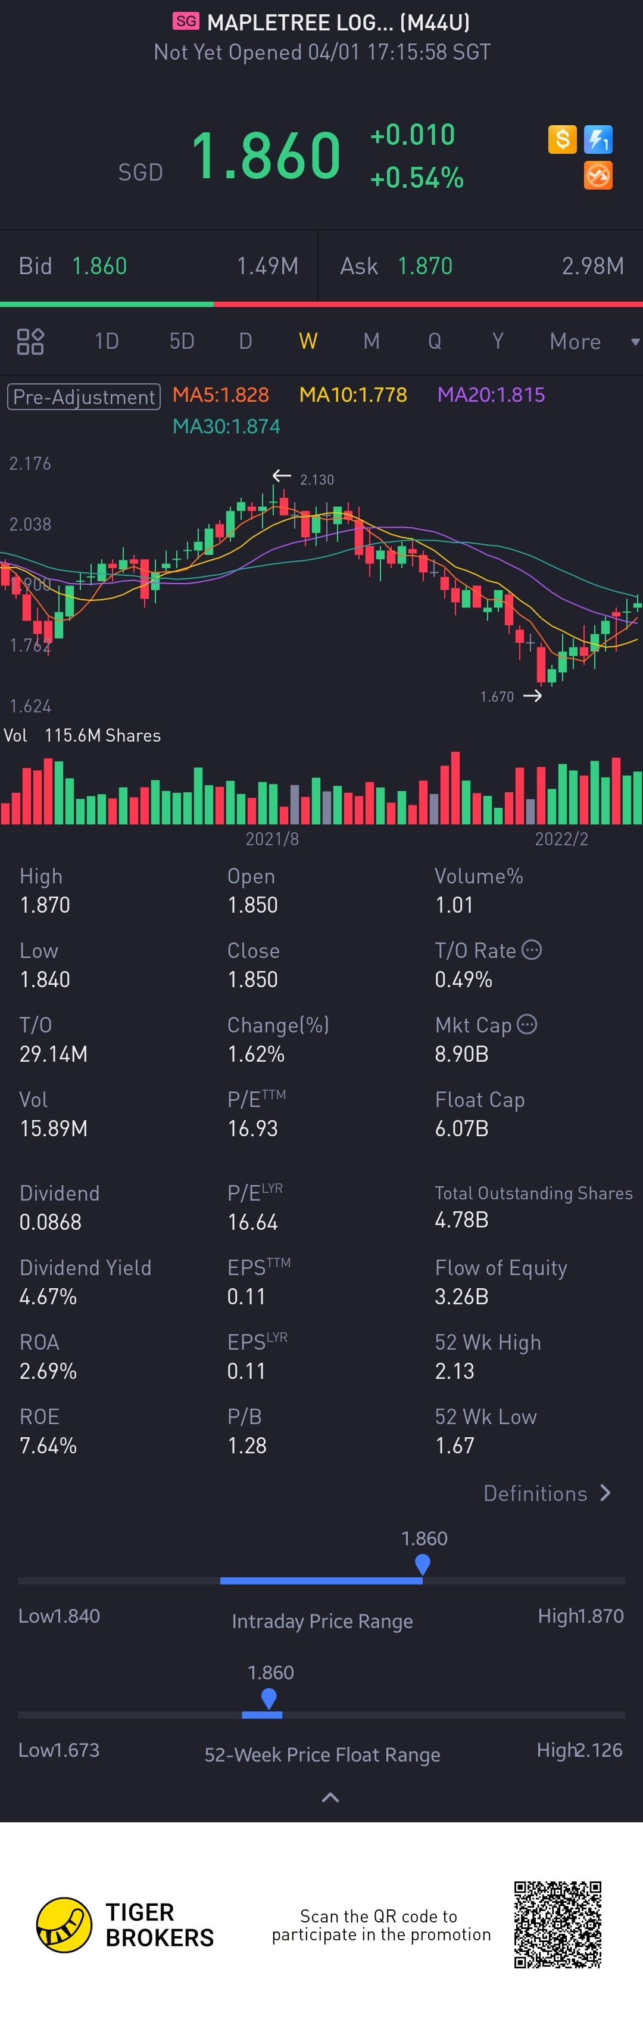Tap the Intraday Price Range marker
The height and width of the screenshot is (2028, 643).
coord(422,1562)
